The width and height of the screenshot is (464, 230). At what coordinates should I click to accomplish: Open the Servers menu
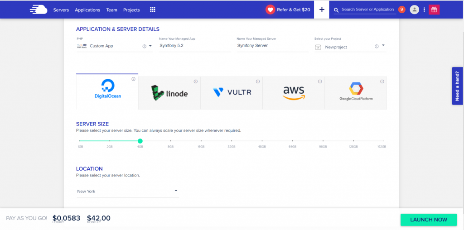coord(61,10)
